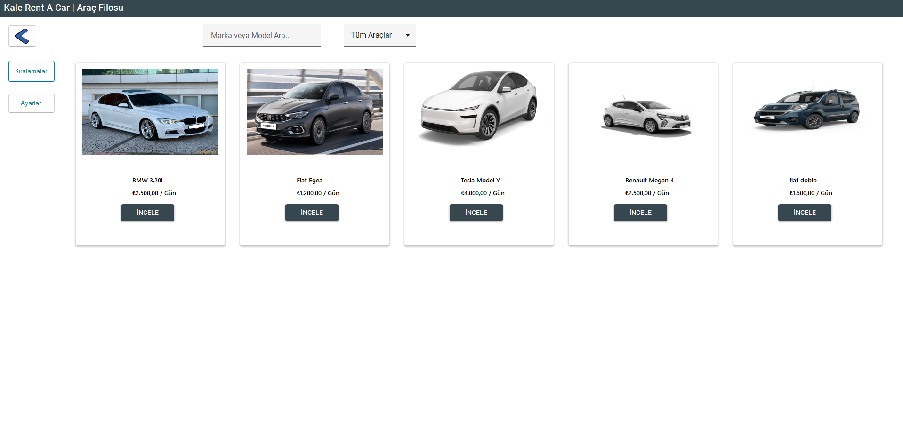
Task: Open the Kiralamalar section
Action: point(31,71)
